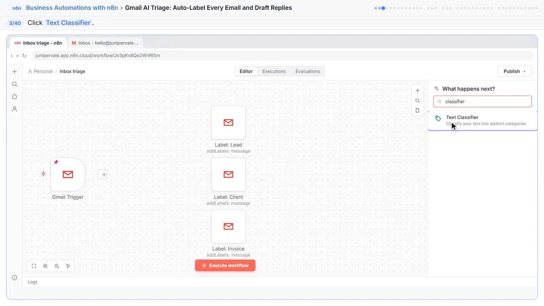Open the Executions tab

274,71
